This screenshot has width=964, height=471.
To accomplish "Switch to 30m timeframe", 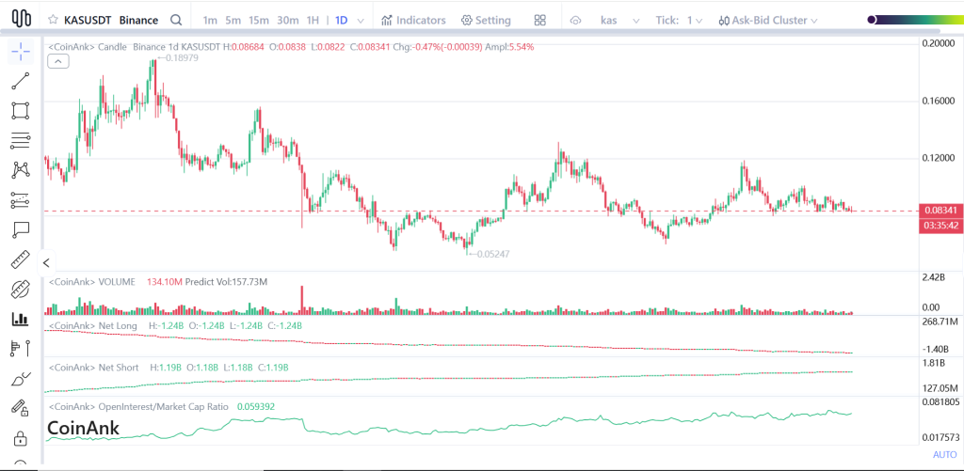I will point(288,21).
